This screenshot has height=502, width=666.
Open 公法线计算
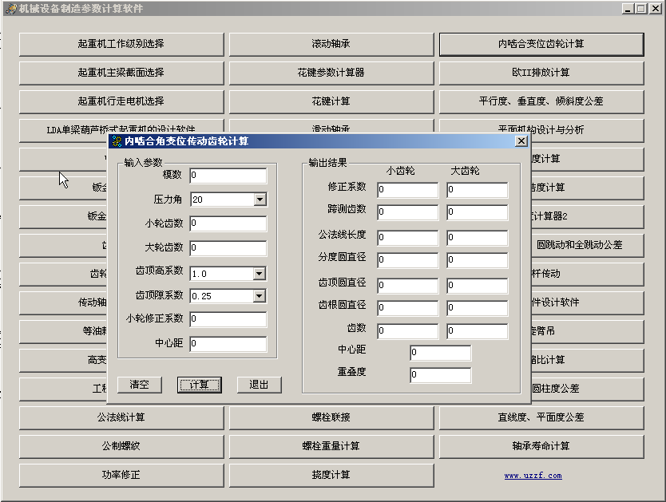pos(121,417)
